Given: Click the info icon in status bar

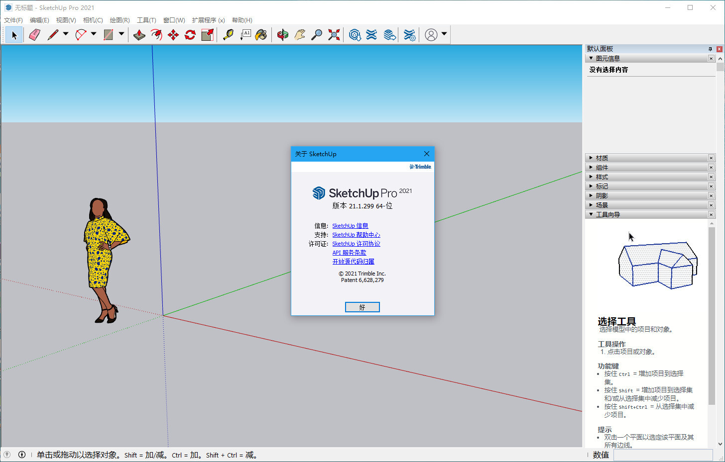Looking at the screenshot, I should (x=22, y=455).
